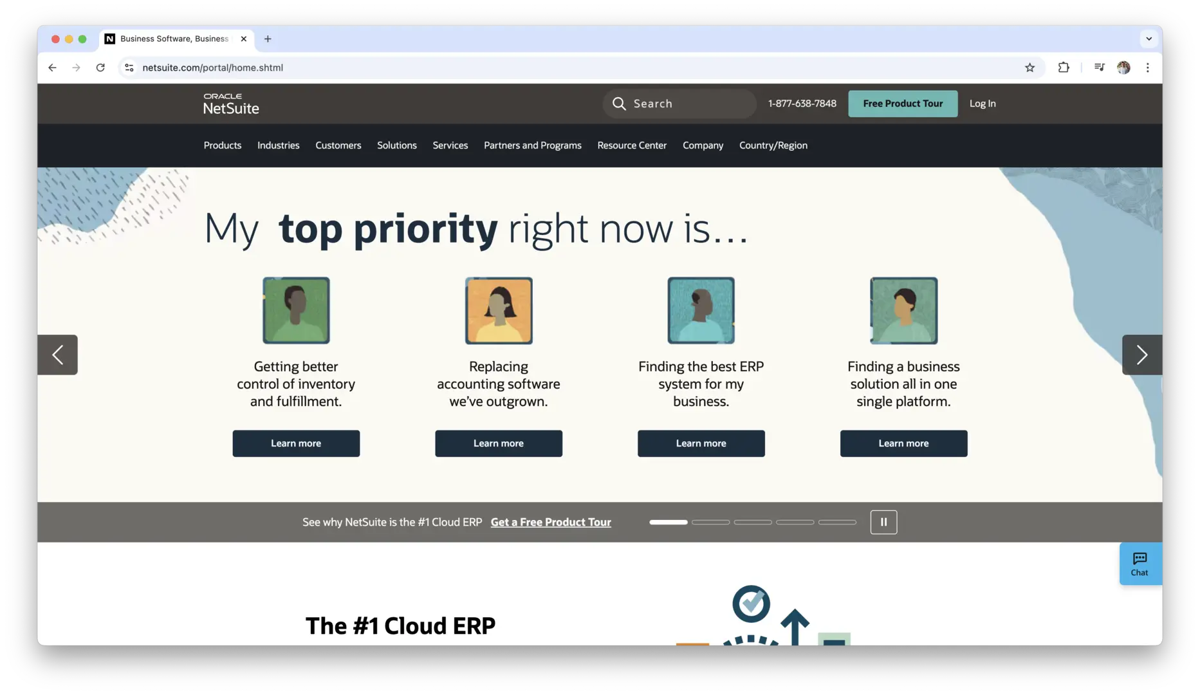Click the Free Product Tour button
The height and width of the screenshot is (695, 1200).
point(903,104)
